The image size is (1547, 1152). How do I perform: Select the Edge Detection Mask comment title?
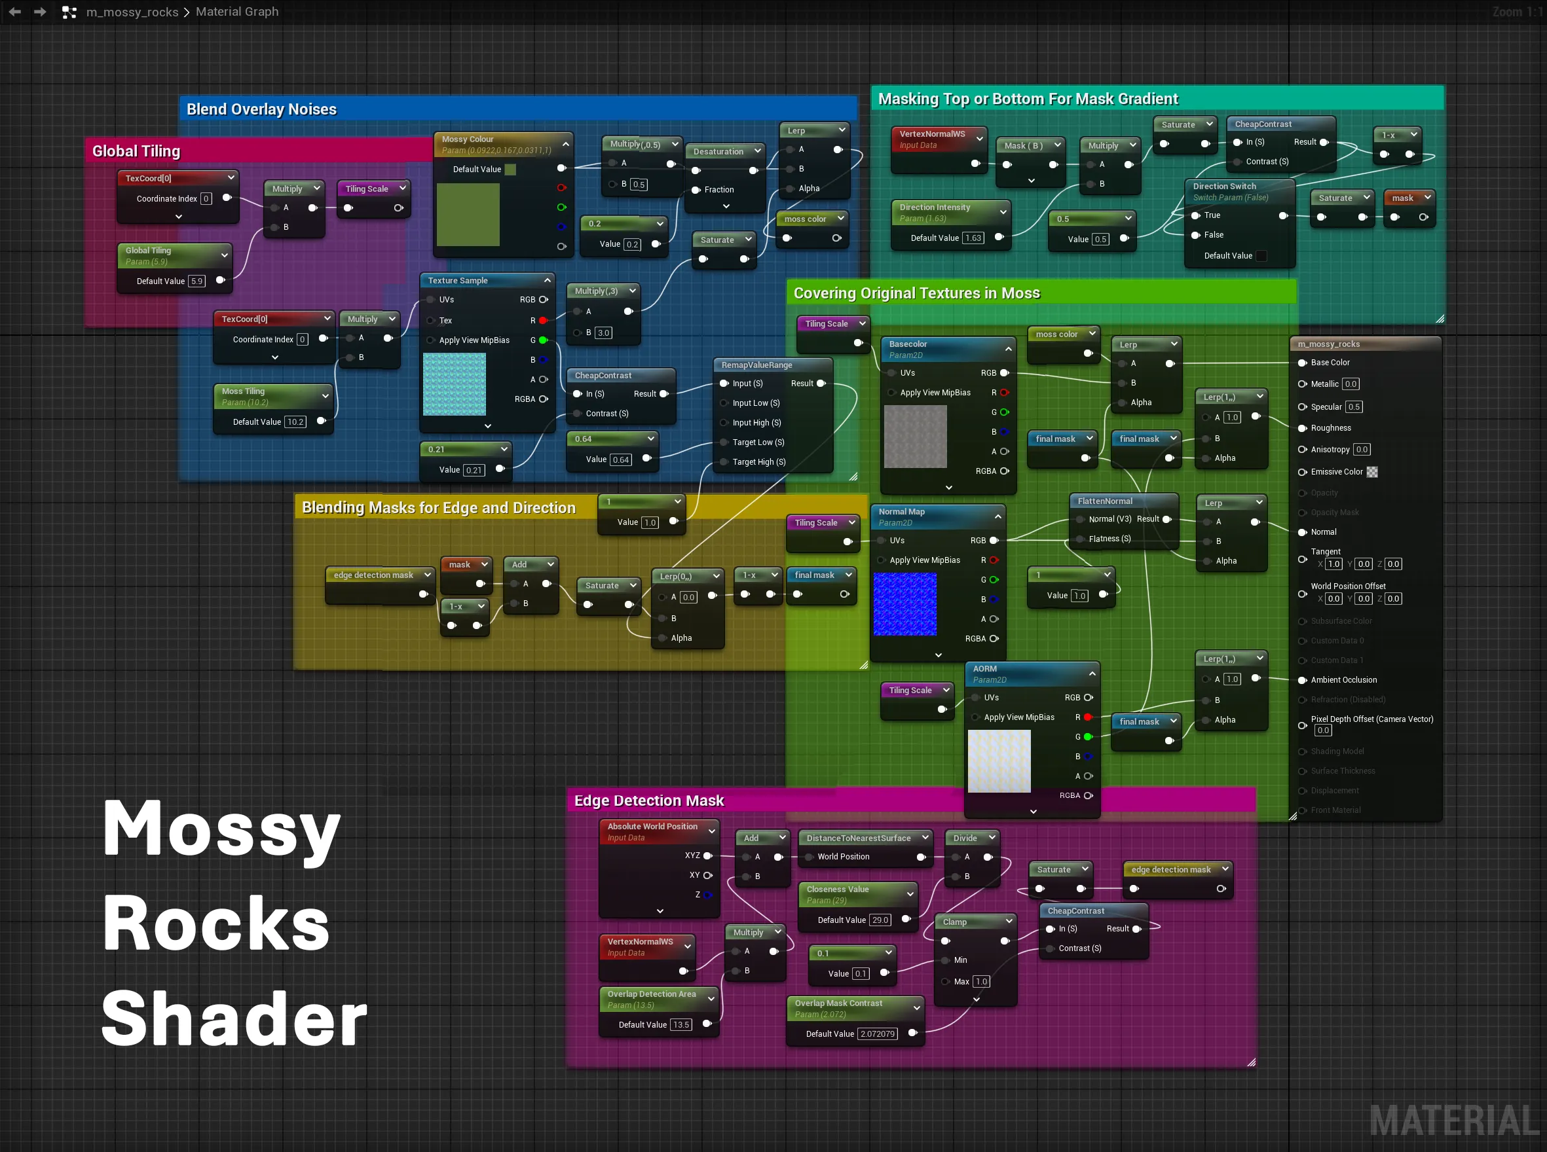click(649, 801)
